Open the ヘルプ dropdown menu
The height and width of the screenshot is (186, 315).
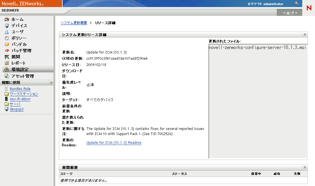[x=290, y=13]
